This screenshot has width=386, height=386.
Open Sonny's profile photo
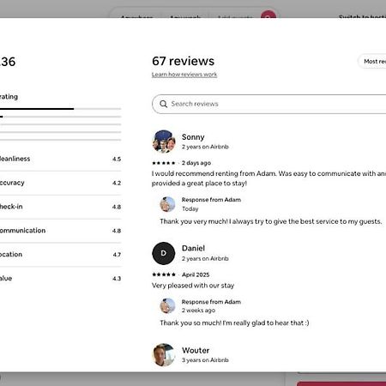point(164,142)
